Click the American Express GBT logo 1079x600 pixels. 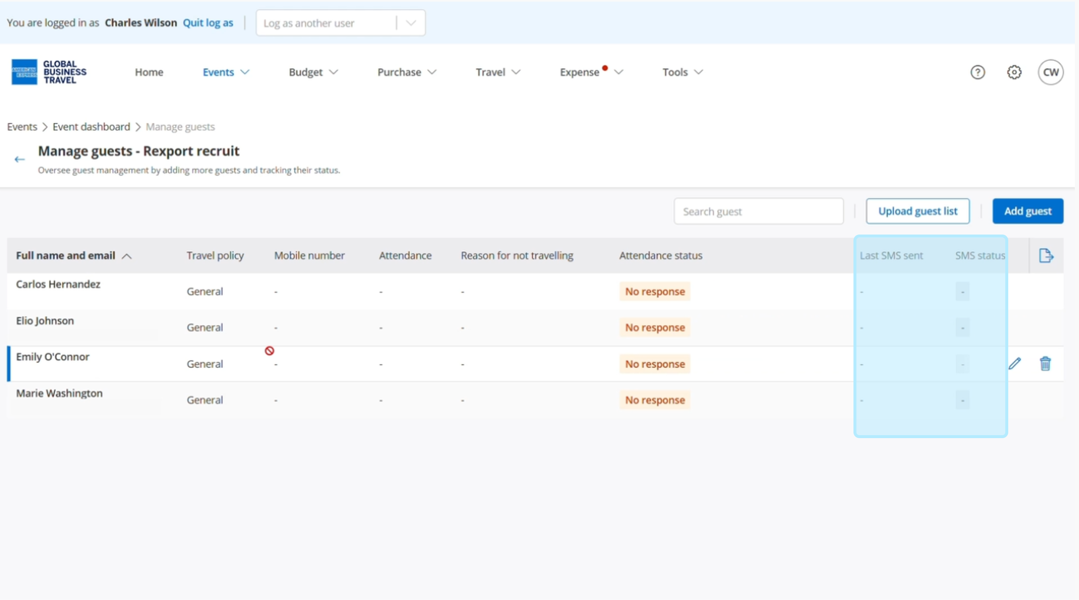[49, 72]
